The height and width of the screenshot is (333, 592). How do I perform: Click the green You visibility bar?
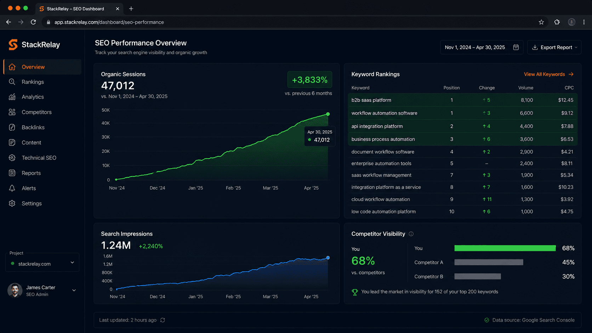(x=505, y=248)
